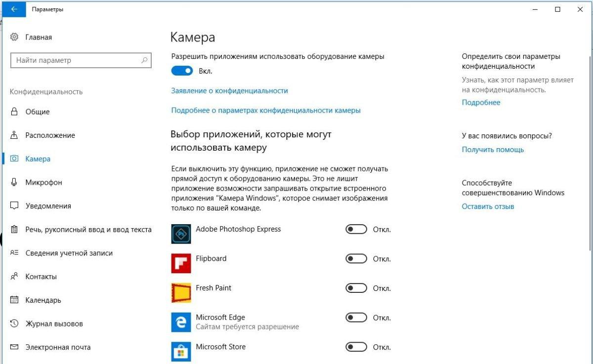Viewport: 593px width, 364px height.
Task: Click the Fresh Paint app name
Action: 213,288
